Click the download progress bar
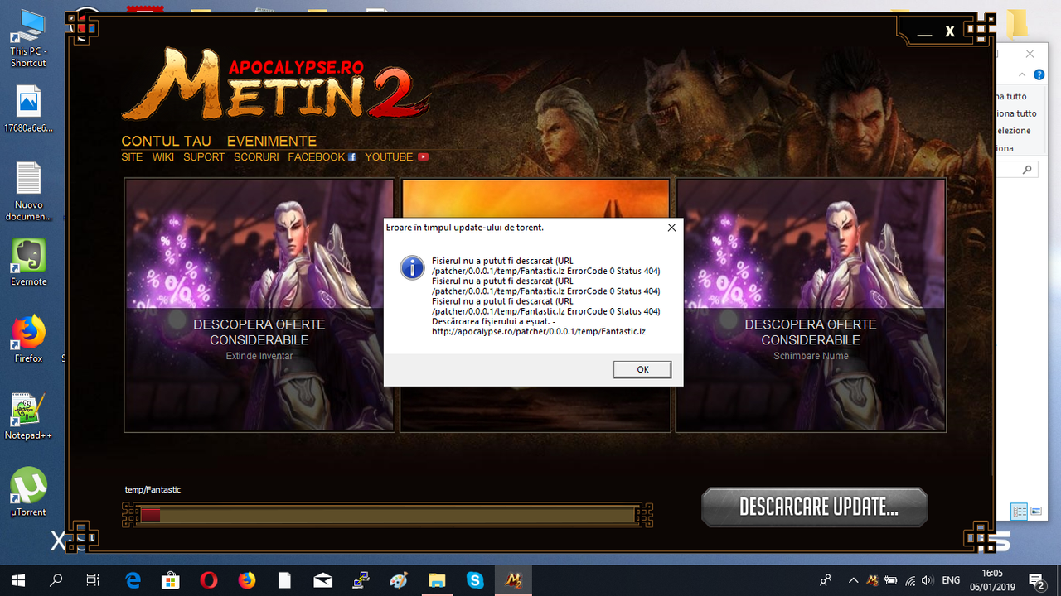 click(387, 515)
